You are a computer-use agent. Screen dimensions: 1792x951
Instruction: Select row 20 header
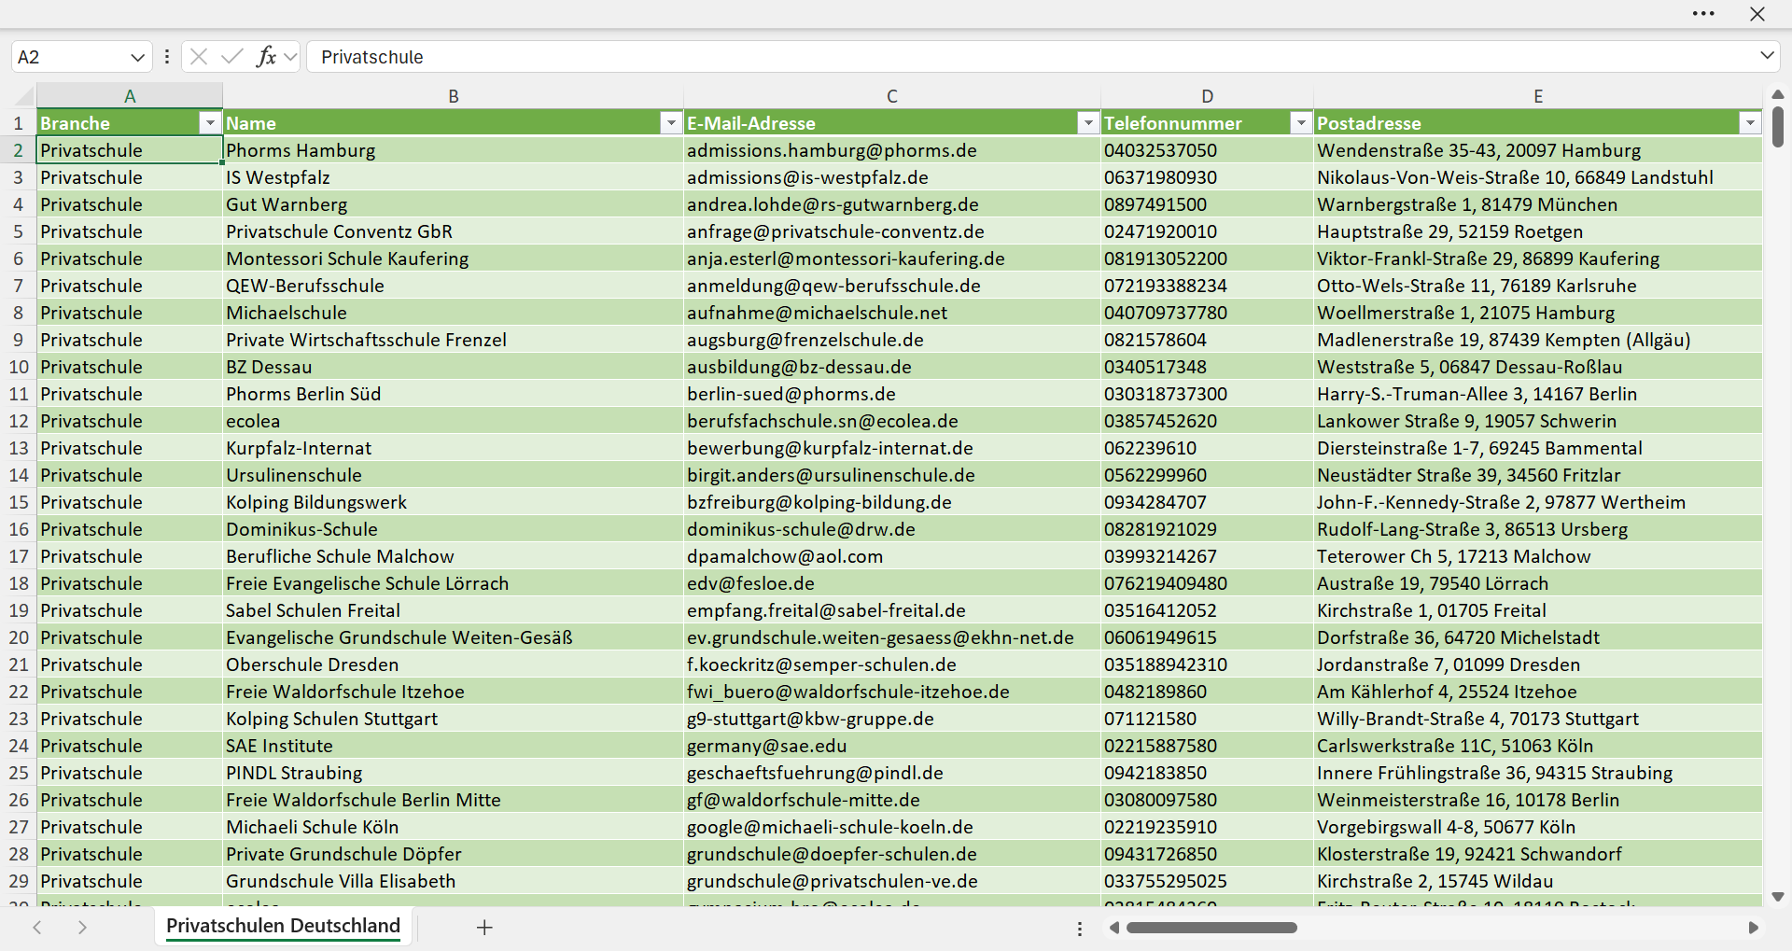click(x=19, y=637)
